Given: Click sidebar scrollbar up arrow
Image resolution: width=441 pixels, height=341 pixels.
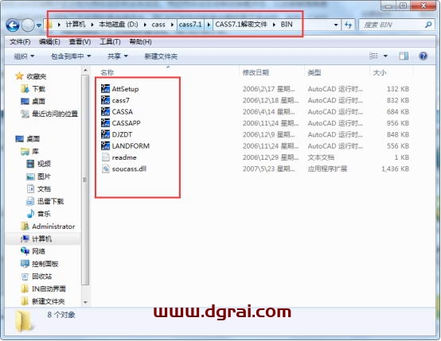Looking at the screenshot, I should (x=85, y=71).
